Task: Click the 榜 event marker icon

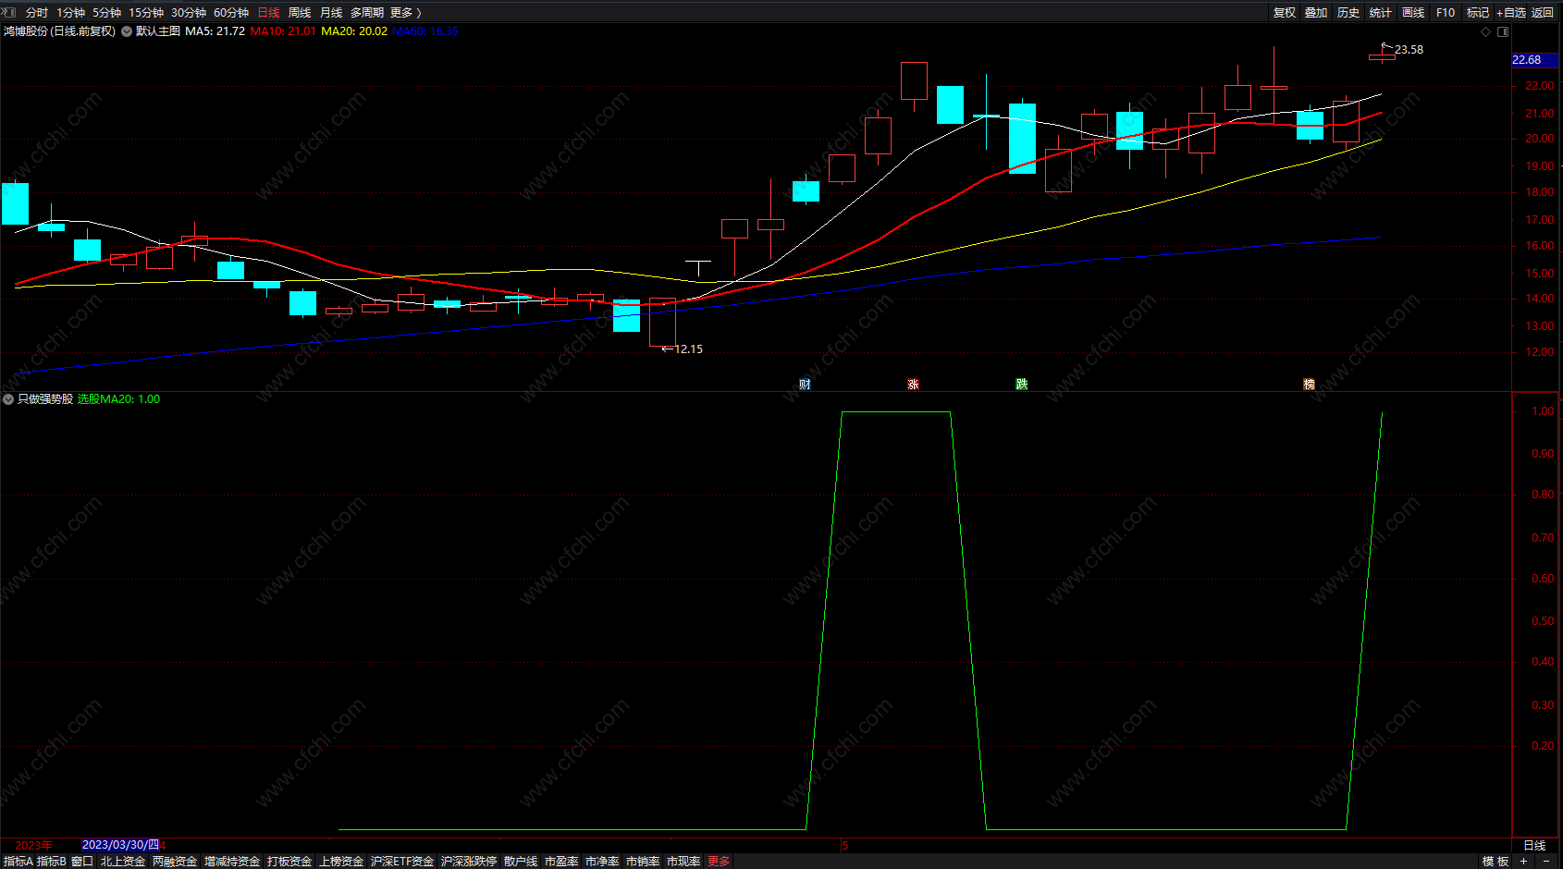Action: (x=1309, y=385)
